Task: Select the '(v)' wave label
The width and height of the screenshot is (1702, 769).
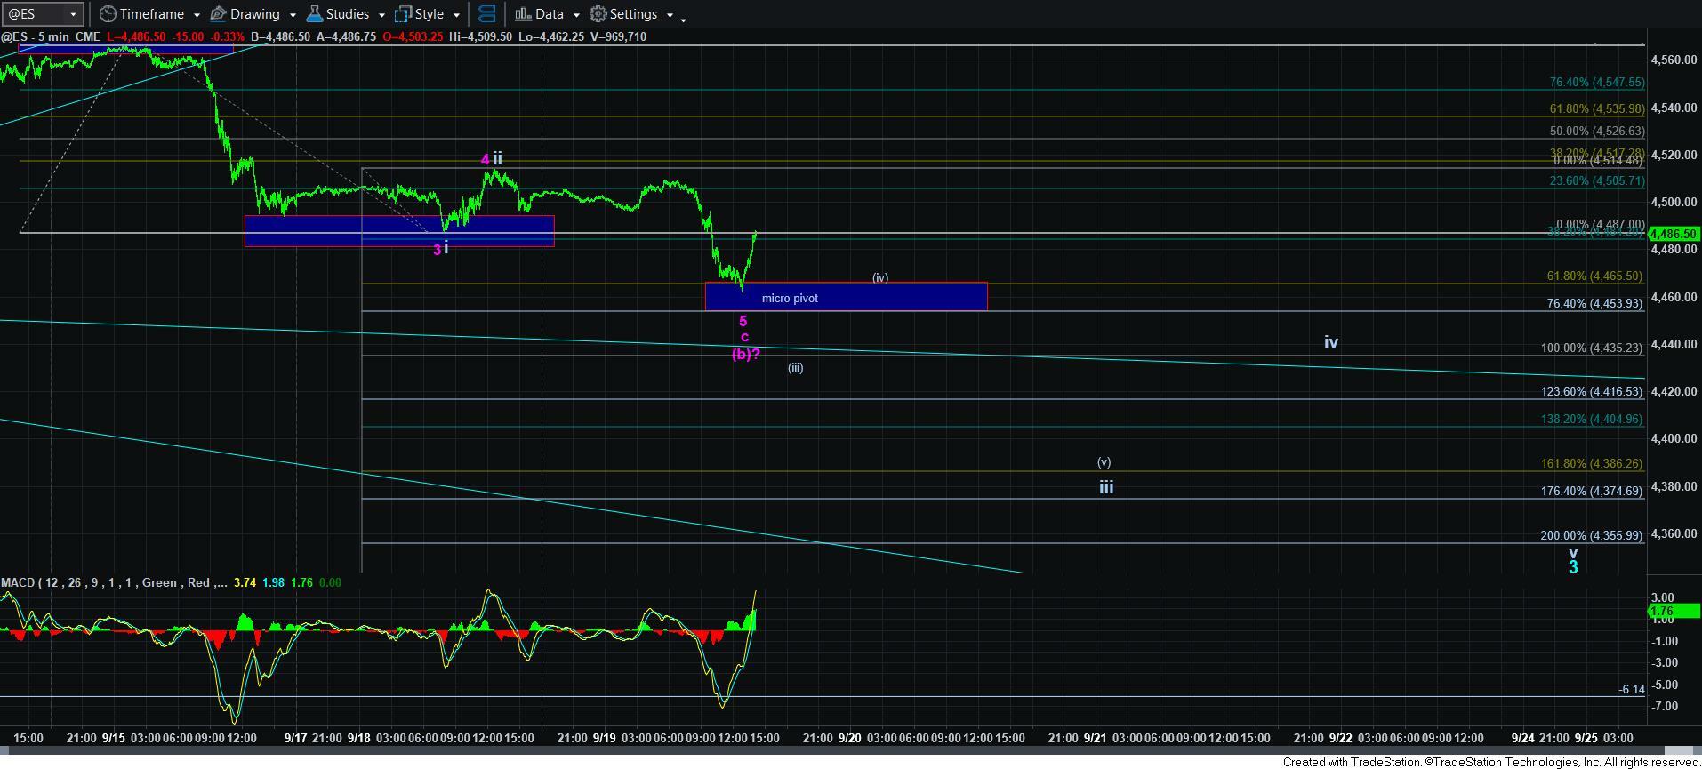Action: [x=1104, y=461]
